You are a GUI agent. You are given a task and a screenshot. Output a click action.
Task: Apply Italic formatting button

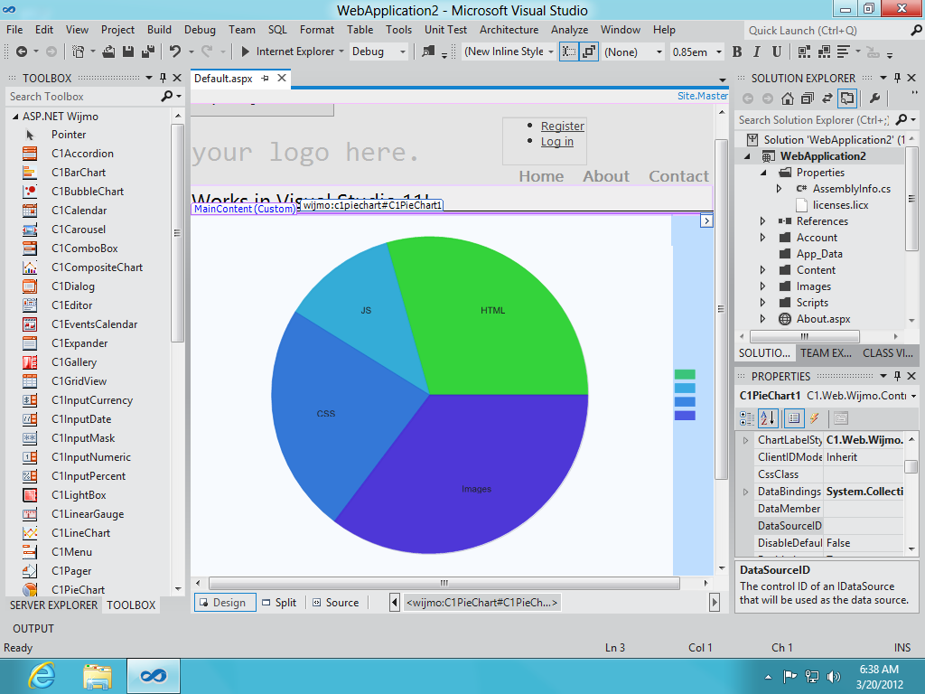coord(756,52)
